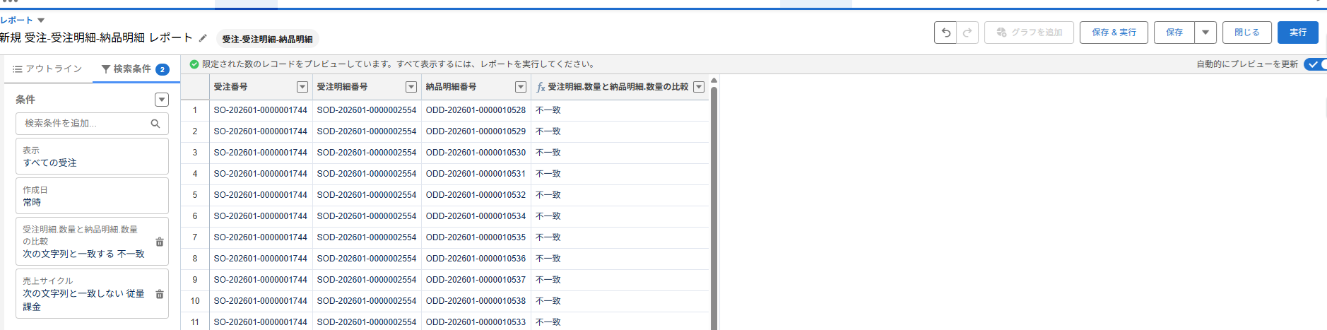Click cell ODD-202601-0000010537
The width and height of the screenshot is (1327, 330).
(476, 280)
